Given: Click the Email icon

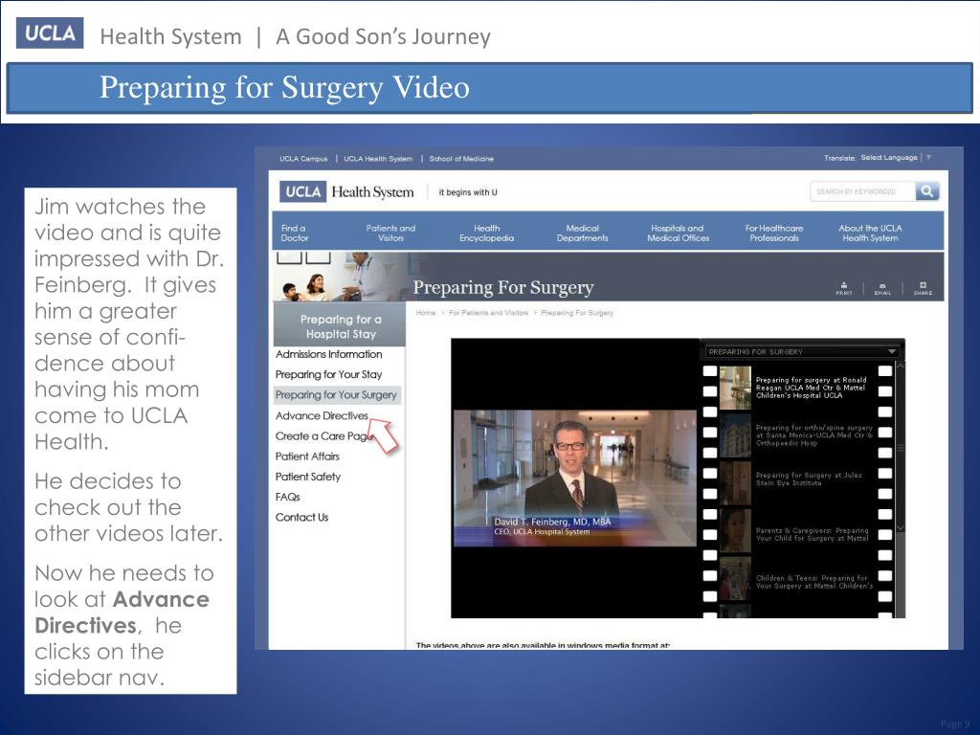Looking at the screenshot, I should click(x=882, y=288).
